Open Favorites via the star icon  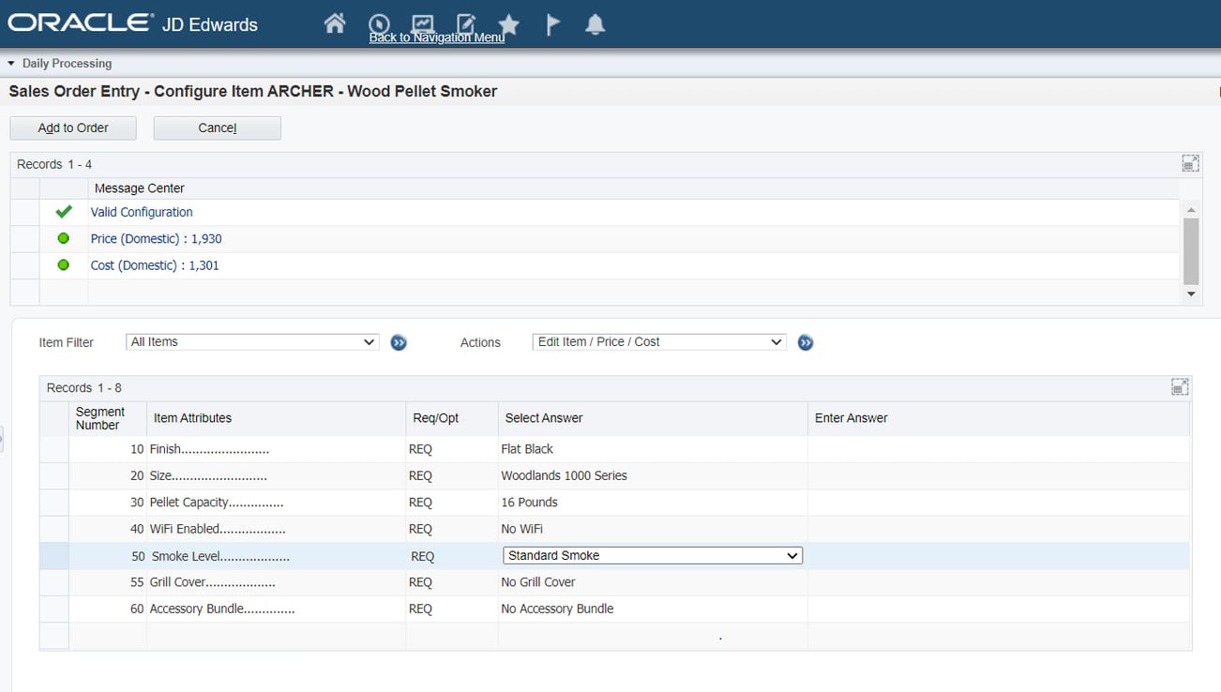tap(508, 23)
